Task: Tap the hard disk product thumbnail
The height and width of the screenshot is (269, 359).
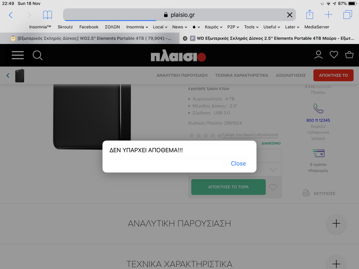Action: pos(20,76)
